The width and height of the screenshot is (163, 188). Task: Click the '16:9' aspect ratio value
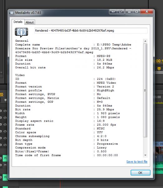click(x=101, y=121)
